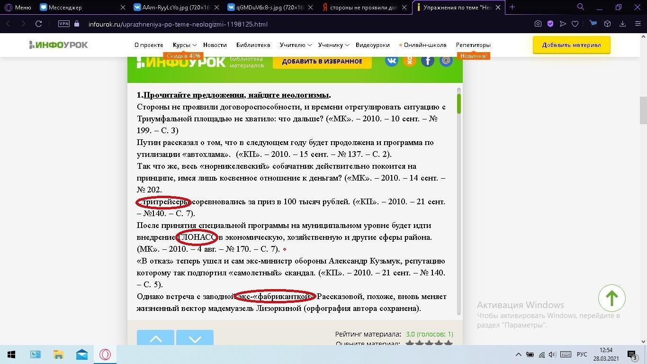
Task: Open the tab search magnifier
Action: pyautogui.click(x=580, y=7)
